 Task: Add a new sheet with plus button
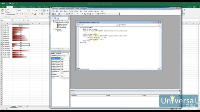point(27,106)
